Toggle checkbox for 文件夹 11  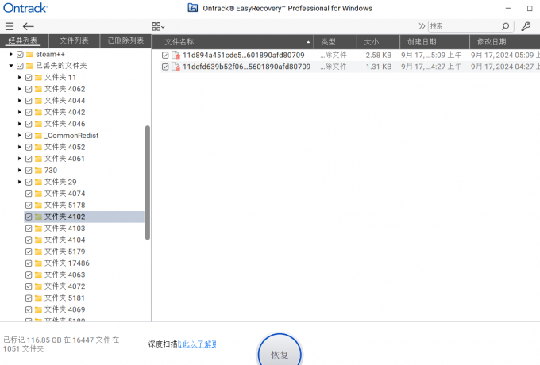[29, 78]
